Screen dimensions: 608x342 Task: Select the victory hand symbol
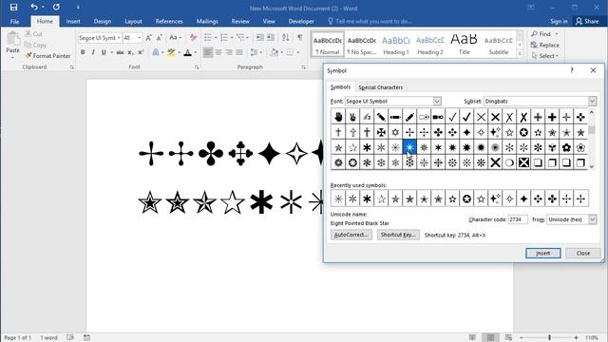[x=352, y=117]
